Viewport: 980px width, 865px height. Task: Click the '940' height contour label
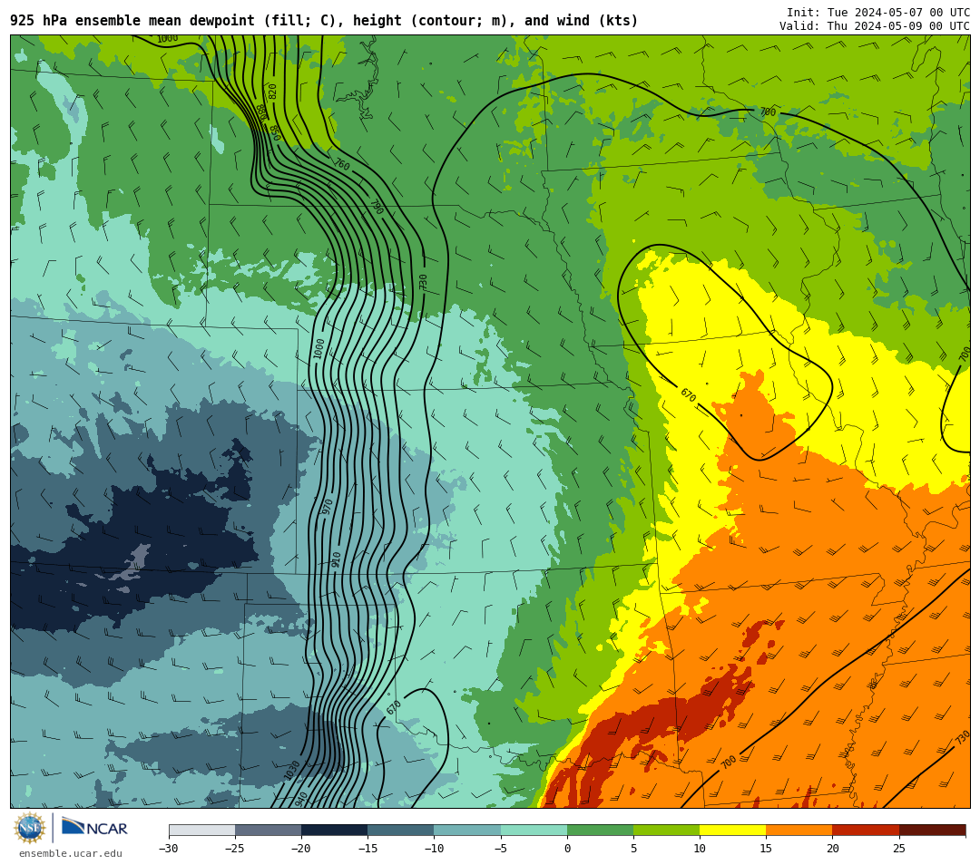(x=300, y=799)
